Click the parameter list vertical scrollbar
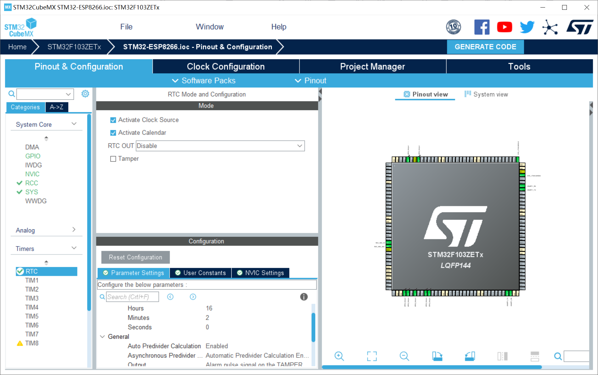Screen dimensions: 598x375 point(313,327)
